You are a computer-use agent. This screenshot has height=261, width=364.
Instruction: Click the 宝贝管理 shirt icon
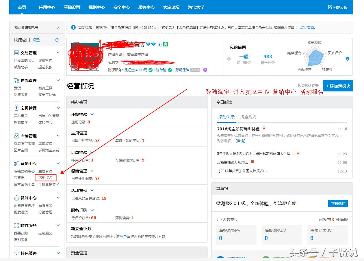coord(16,108)
